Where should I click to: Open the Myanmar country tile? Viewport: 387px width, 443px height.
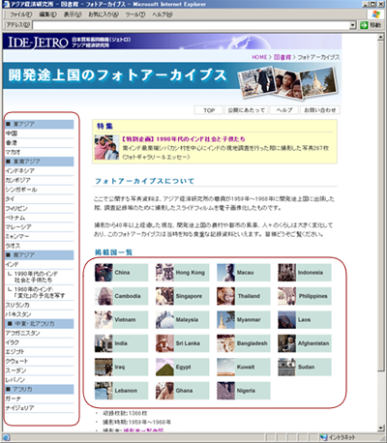244,319
